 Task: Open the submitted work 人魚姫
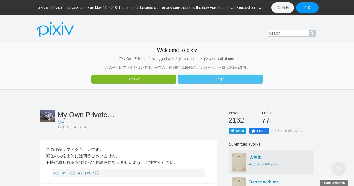tap(255, 158)
